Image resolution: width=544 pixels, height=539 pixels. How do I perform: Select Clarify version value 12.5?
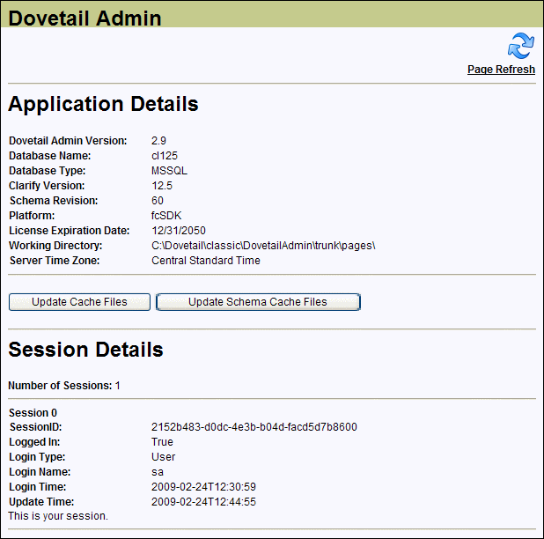click(162, 185)
